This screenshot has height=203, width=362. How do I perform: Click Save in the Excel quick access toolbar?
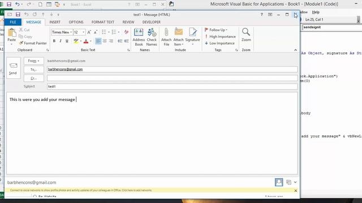[9, 5]
